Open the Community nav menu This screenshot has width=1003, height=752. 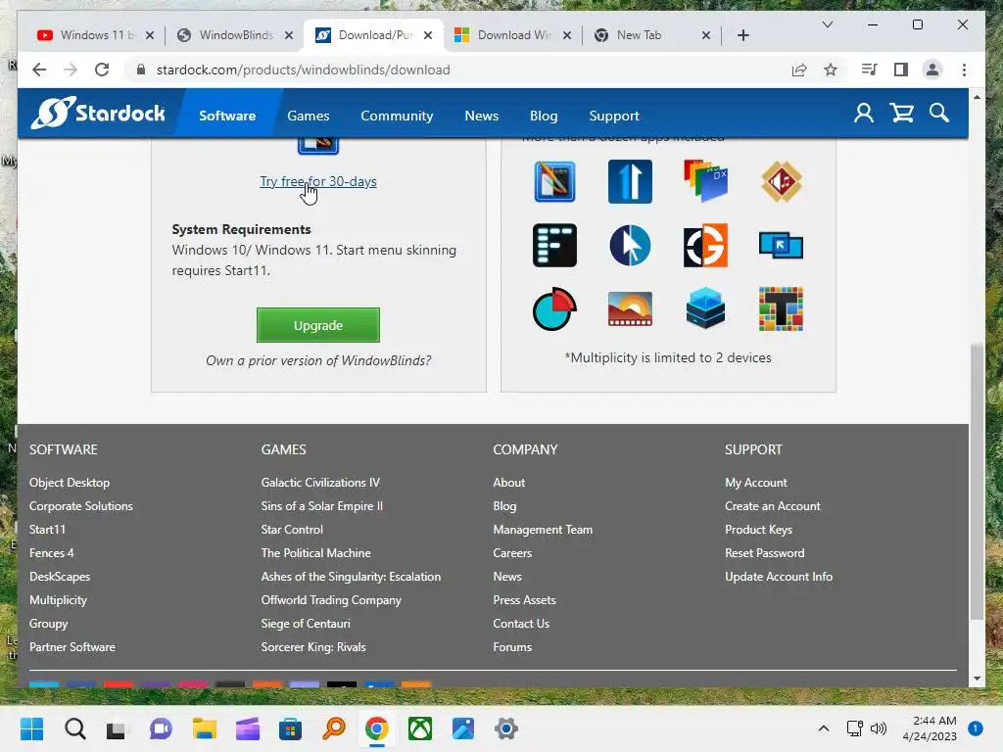click(x=397, y=116)
